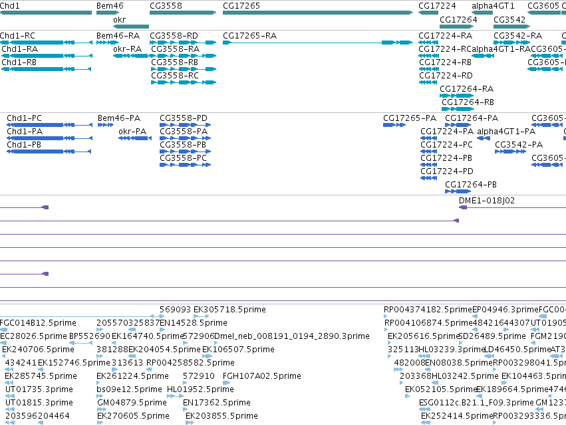Click EST label FGH107A02.5prime
Image resolution: width=566 pixels, height=426 pixels.
pos(261,376)
